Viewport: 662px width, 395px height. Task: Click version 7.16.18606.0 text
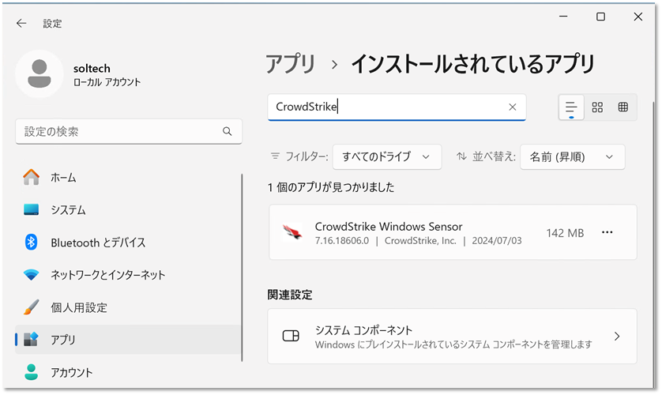click(341, 241)
